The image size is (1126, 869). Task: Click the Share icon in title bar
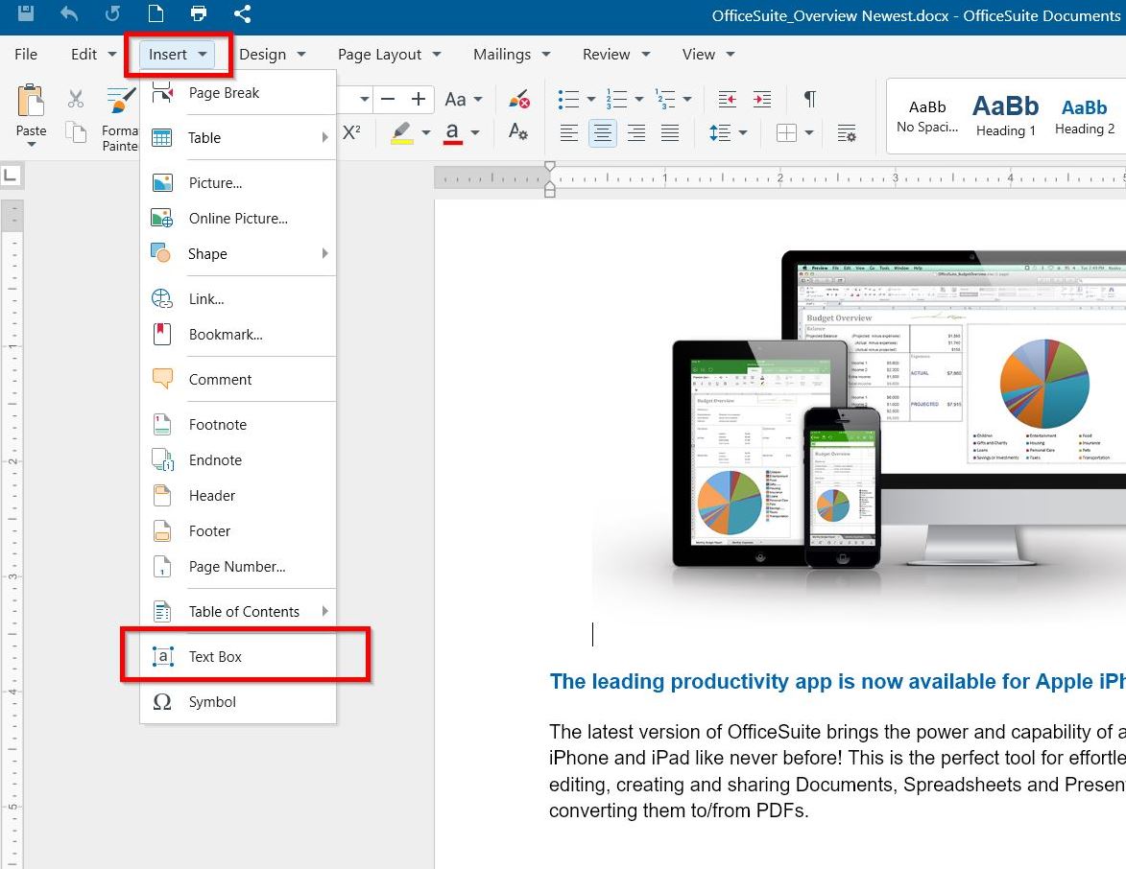[243, 12]
